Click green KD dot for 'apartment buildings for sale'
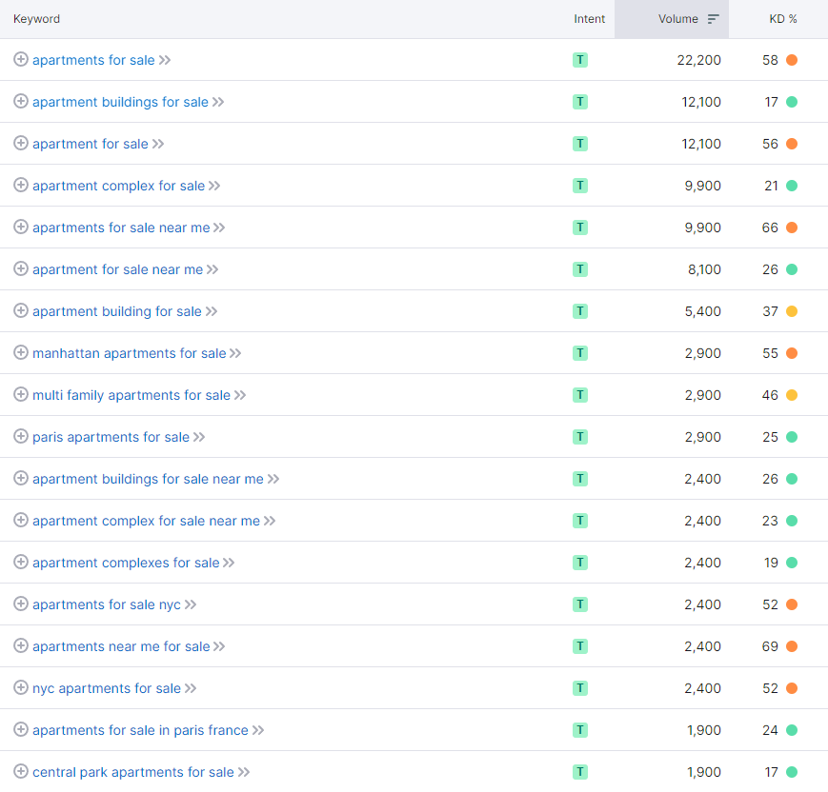This screenshot has height=792, width=828. click(x=792, y=102)
